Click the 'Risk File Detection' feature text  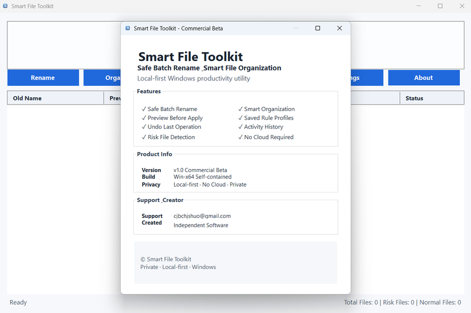point(171,137)
